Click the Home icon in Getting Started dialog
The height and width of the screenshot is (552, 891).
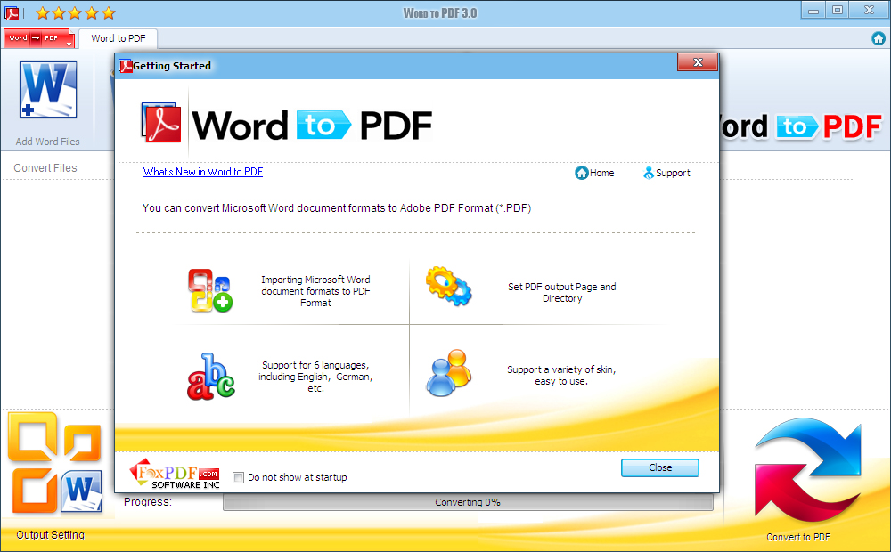click(581, 173)
